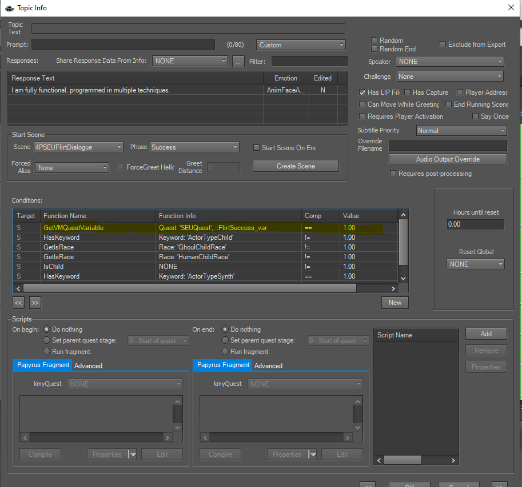The image size is (522, 487).
Task: Switch to On end Advanced tab
Action: [268, 365]
